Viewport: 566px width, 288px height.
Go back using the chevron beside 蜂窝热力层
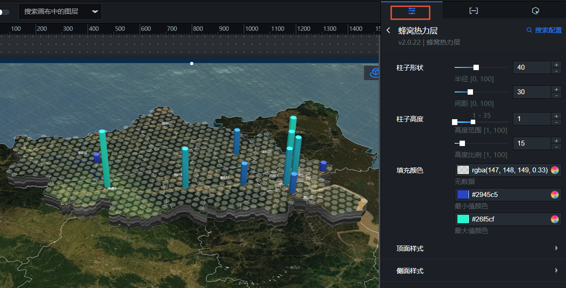click(388, 30)
